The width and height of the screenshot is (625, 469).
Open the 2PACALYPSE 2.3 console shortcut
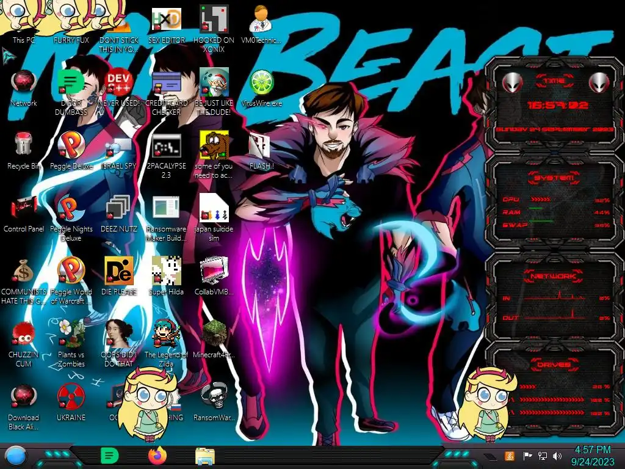167,156
